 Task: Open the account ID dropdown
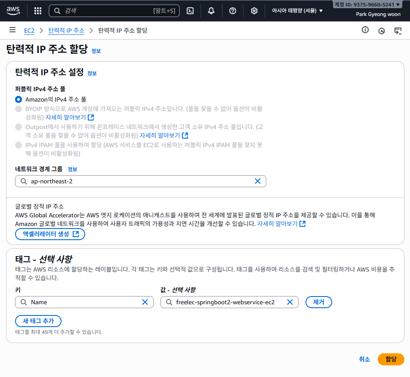(367, 4)
